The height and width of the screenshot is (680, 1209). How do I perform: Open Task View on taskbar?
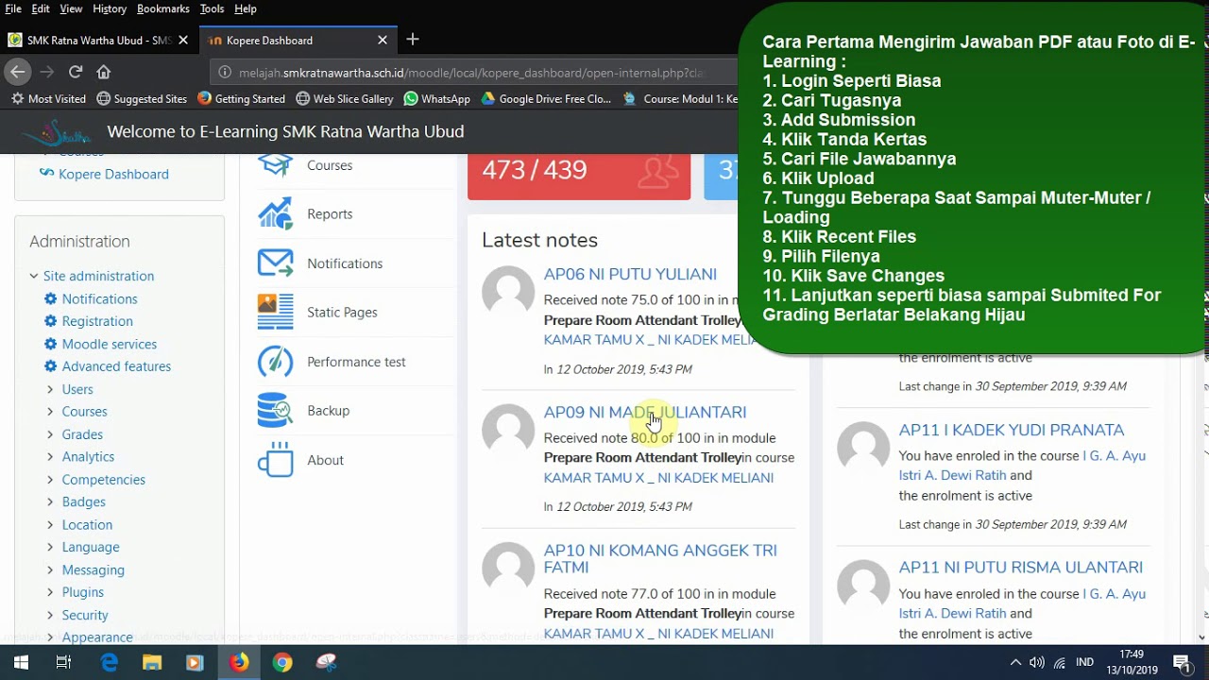63,662
